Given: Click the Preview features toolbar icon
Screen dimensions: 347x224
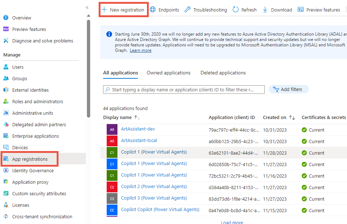Looking at the screenshot, I should point(301,9).
